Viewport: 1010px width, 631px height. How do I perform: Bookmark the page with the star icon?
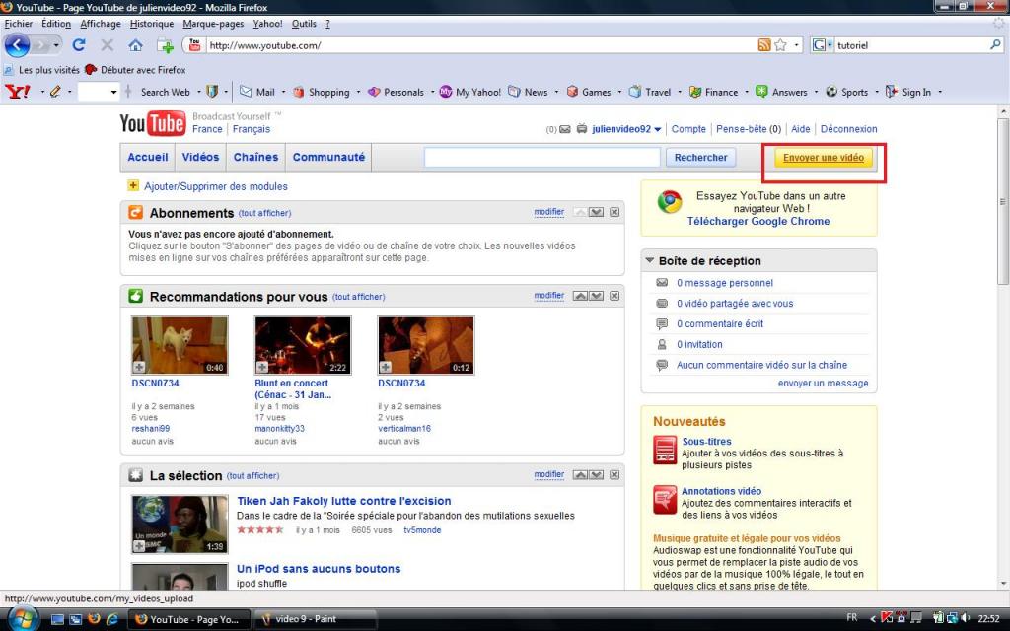(780, 45)
